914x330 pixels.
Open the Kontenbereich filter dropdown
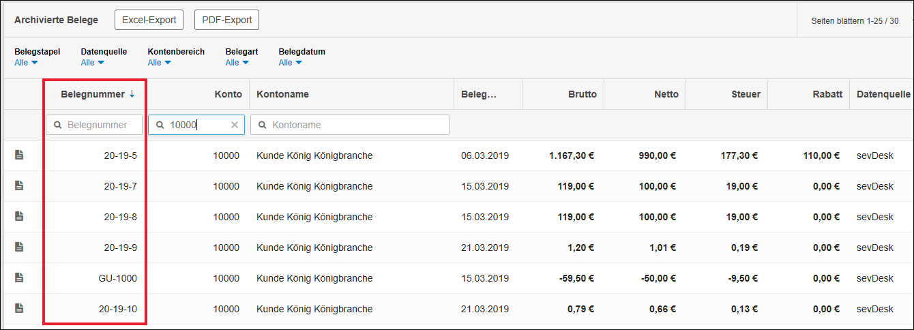(x=159, y=63)
